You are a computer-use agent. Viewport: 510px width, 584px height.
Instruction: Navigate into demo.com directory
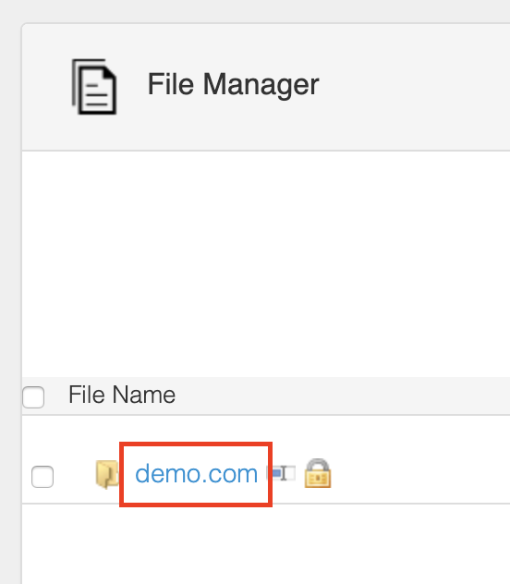click(x=196, y=474)
